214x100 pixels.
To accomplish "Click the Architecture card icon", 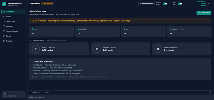I will [170, 29].
